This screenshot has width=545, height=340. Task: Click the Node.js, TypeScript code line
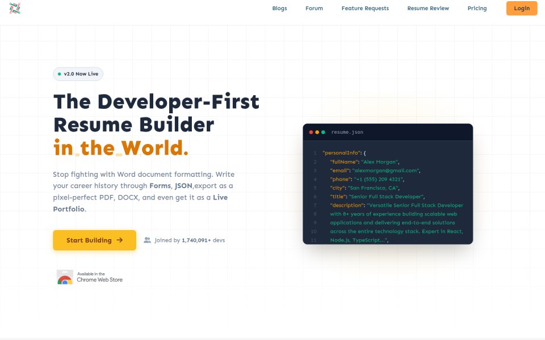[359, 240]
